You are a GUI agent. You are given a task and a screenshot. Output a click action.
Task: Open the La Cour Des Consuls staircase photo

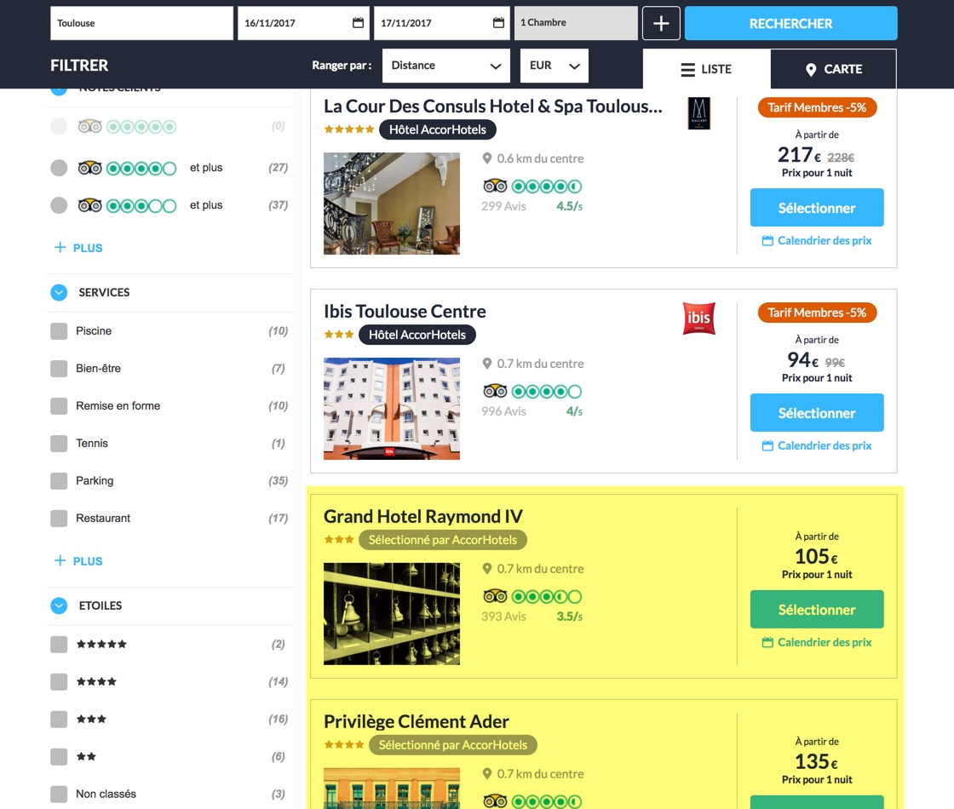392,204
